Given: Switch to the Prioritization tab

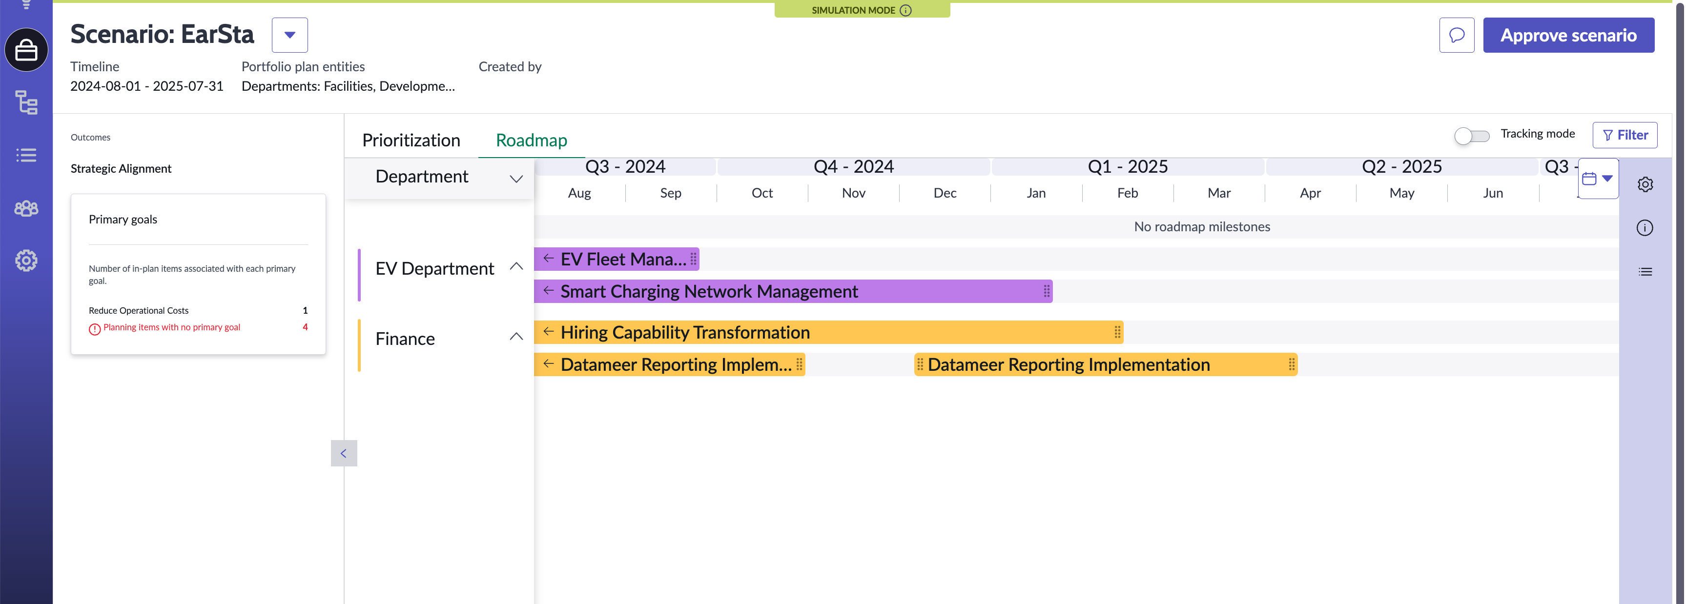Looking at the screenshot, I should 411,140.
